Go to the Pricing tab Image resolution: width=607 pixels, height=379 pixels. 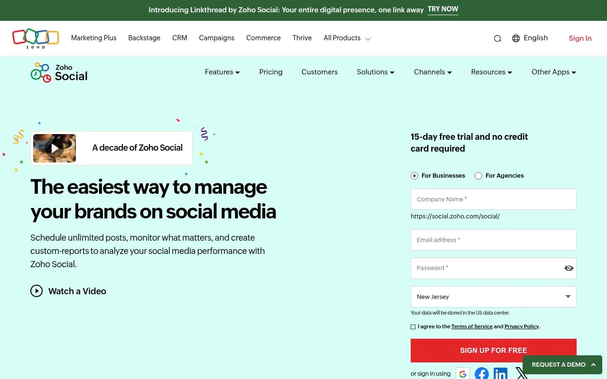click(271, 72)
